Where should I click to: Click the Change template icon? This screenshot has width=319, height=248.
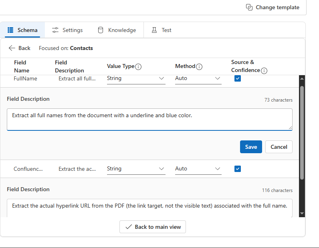click(249, 7)
